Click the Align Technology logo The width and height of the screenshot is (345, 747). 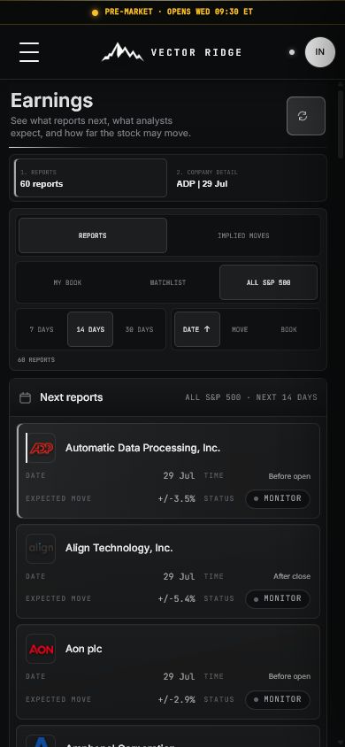(41, 549)
